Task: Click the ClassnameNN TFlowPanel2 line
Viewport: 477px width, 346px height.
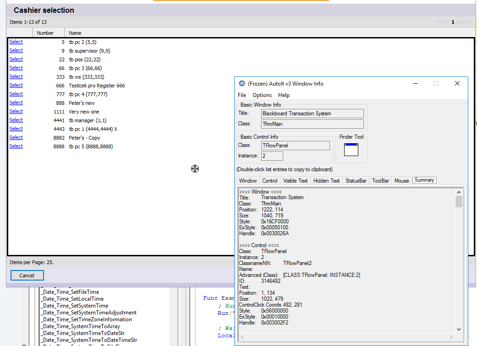Action: tap(275, 263)
